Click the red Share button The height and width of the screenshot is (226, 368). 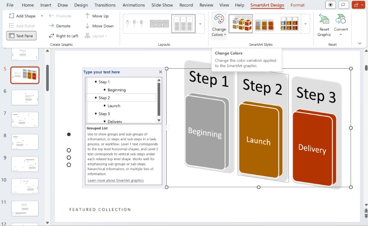click(358, 5)
